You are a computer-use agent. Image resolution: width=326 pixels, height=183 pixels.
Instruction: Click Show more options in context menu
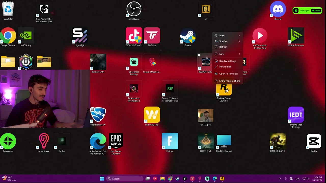point(228,81)
